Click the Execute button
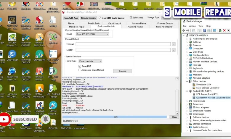This screenshot has height=139, width=231. click(x=122, y=71)
